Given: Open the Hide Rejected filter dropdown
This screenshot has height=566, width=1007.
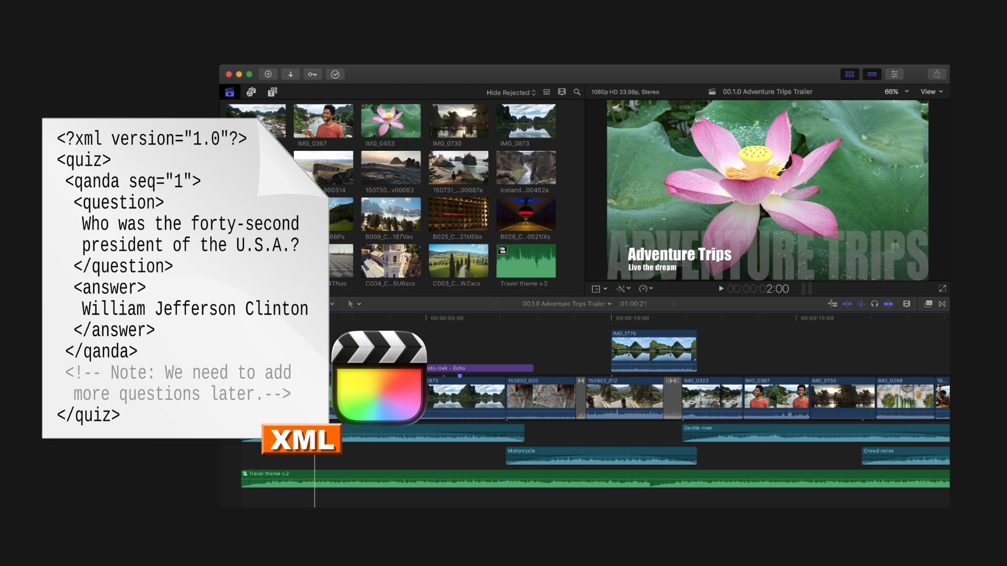Looking at the screenshot, I should (511, 92).
